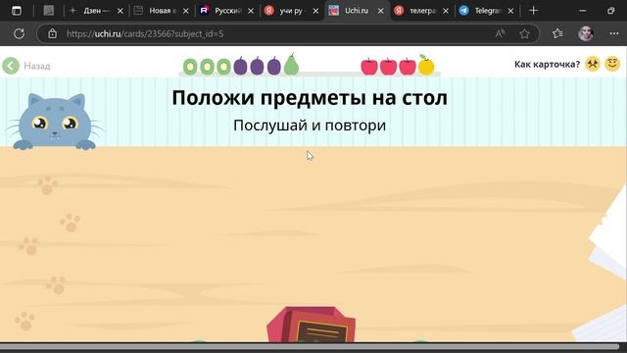Close the Uchi.ru tab

381,11
